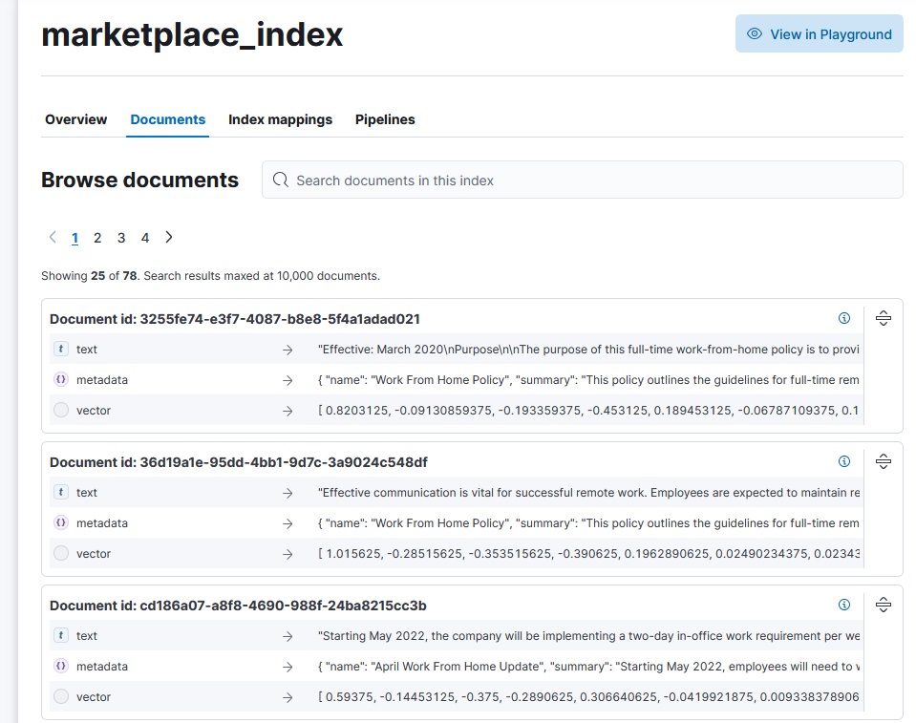Click the row-height icon on first document card
This screenshot has width=916, height=723.
coord(884,316)
